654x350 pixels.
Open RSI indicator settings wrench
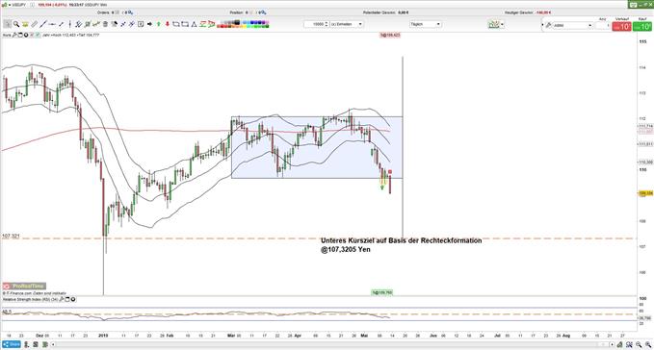(62, 299)
